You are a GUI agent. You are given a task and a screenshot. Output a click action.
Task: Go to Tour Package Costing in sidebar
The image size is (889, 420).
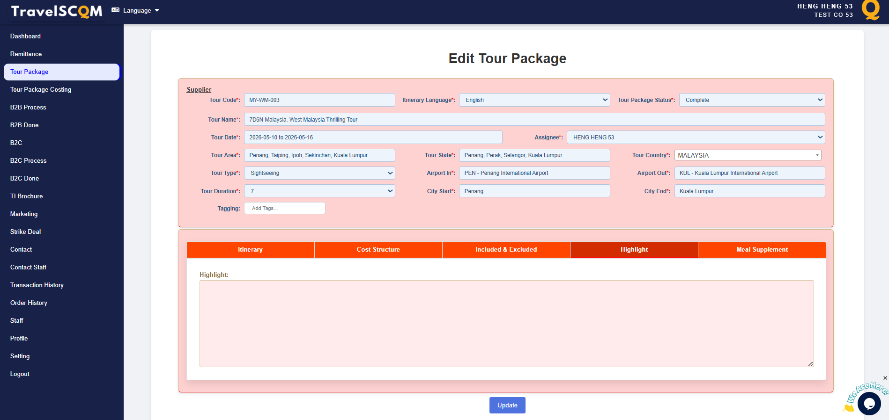pos(41,90)
